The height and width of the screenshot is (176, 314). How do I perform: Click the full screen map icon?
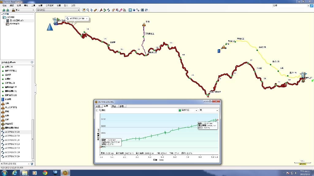pos(142,10)
